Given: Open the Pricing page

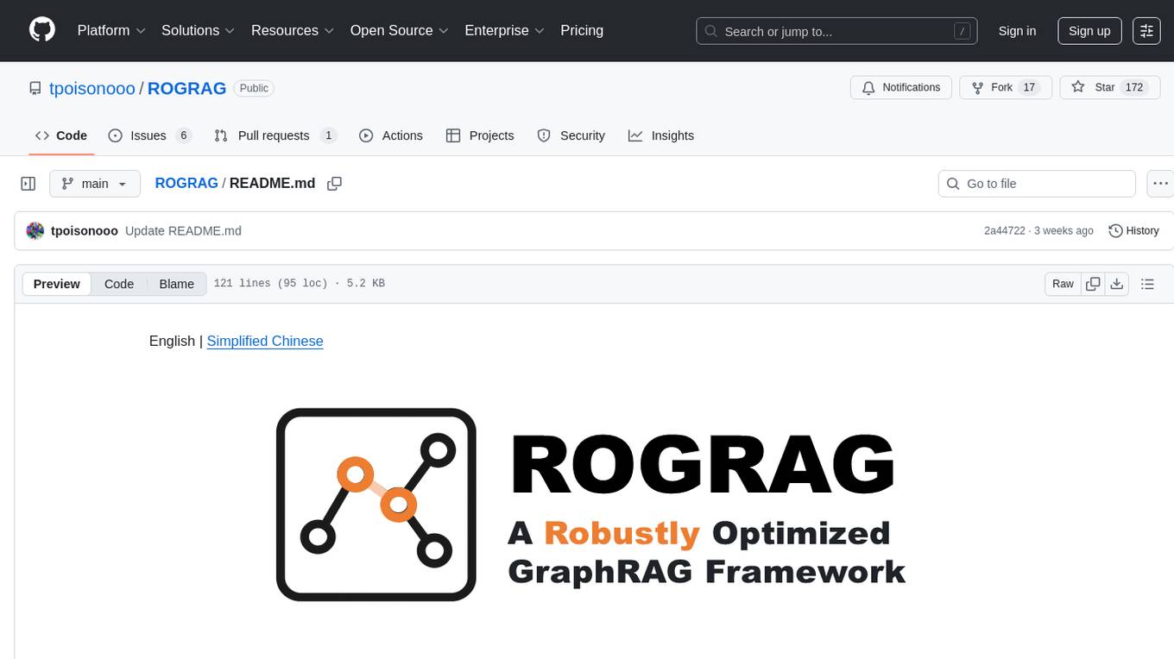Looking at the screenshot, I should tap(582, 30).
